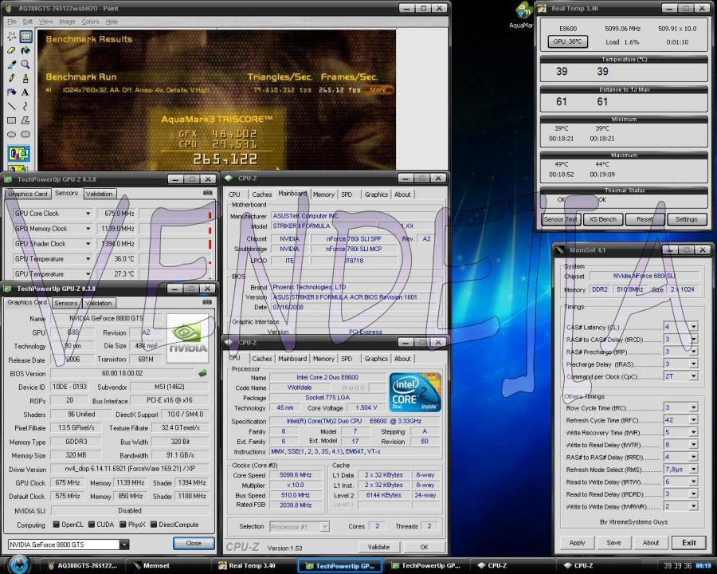
Task: Switch to the AQ388GTS Paint taskbar item
Action: coord(82,566)
